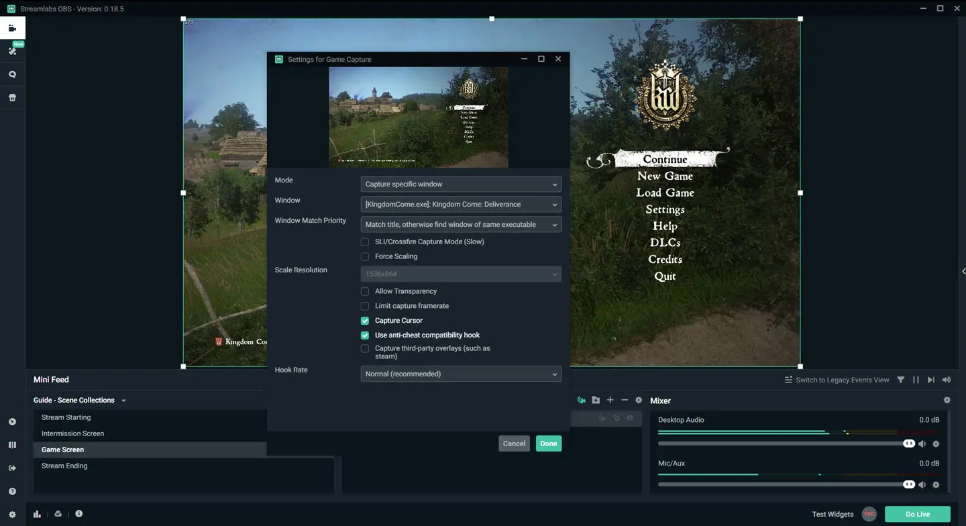This screenshot has height=526, width=966.
Task: Uncheck Capture Cursor checkbox
Action: pyautogui.click(x=365, y=321)
